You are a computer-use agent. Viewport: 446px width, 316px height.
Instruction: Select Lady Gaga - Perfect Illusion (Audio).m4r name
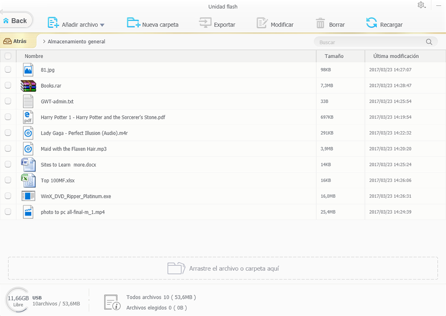tap(84, 133)
